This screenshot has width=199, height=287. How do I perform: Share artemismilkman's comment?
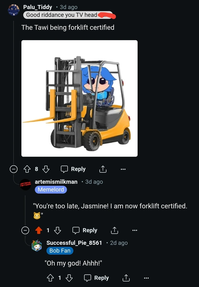(x=115, y=230)
